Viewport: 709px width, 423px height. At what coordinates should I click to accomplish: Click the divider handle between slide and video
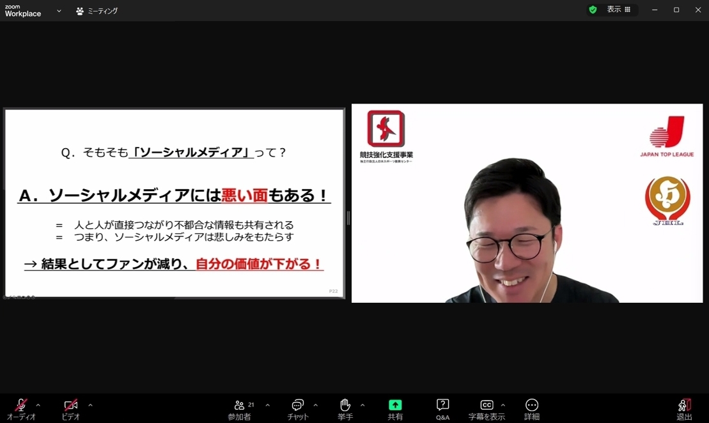tap(348, 219)
